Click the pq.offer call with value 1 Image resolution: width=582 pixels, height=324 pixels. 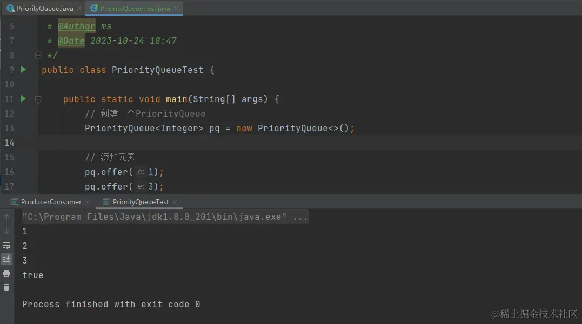[x=124, y=172]
